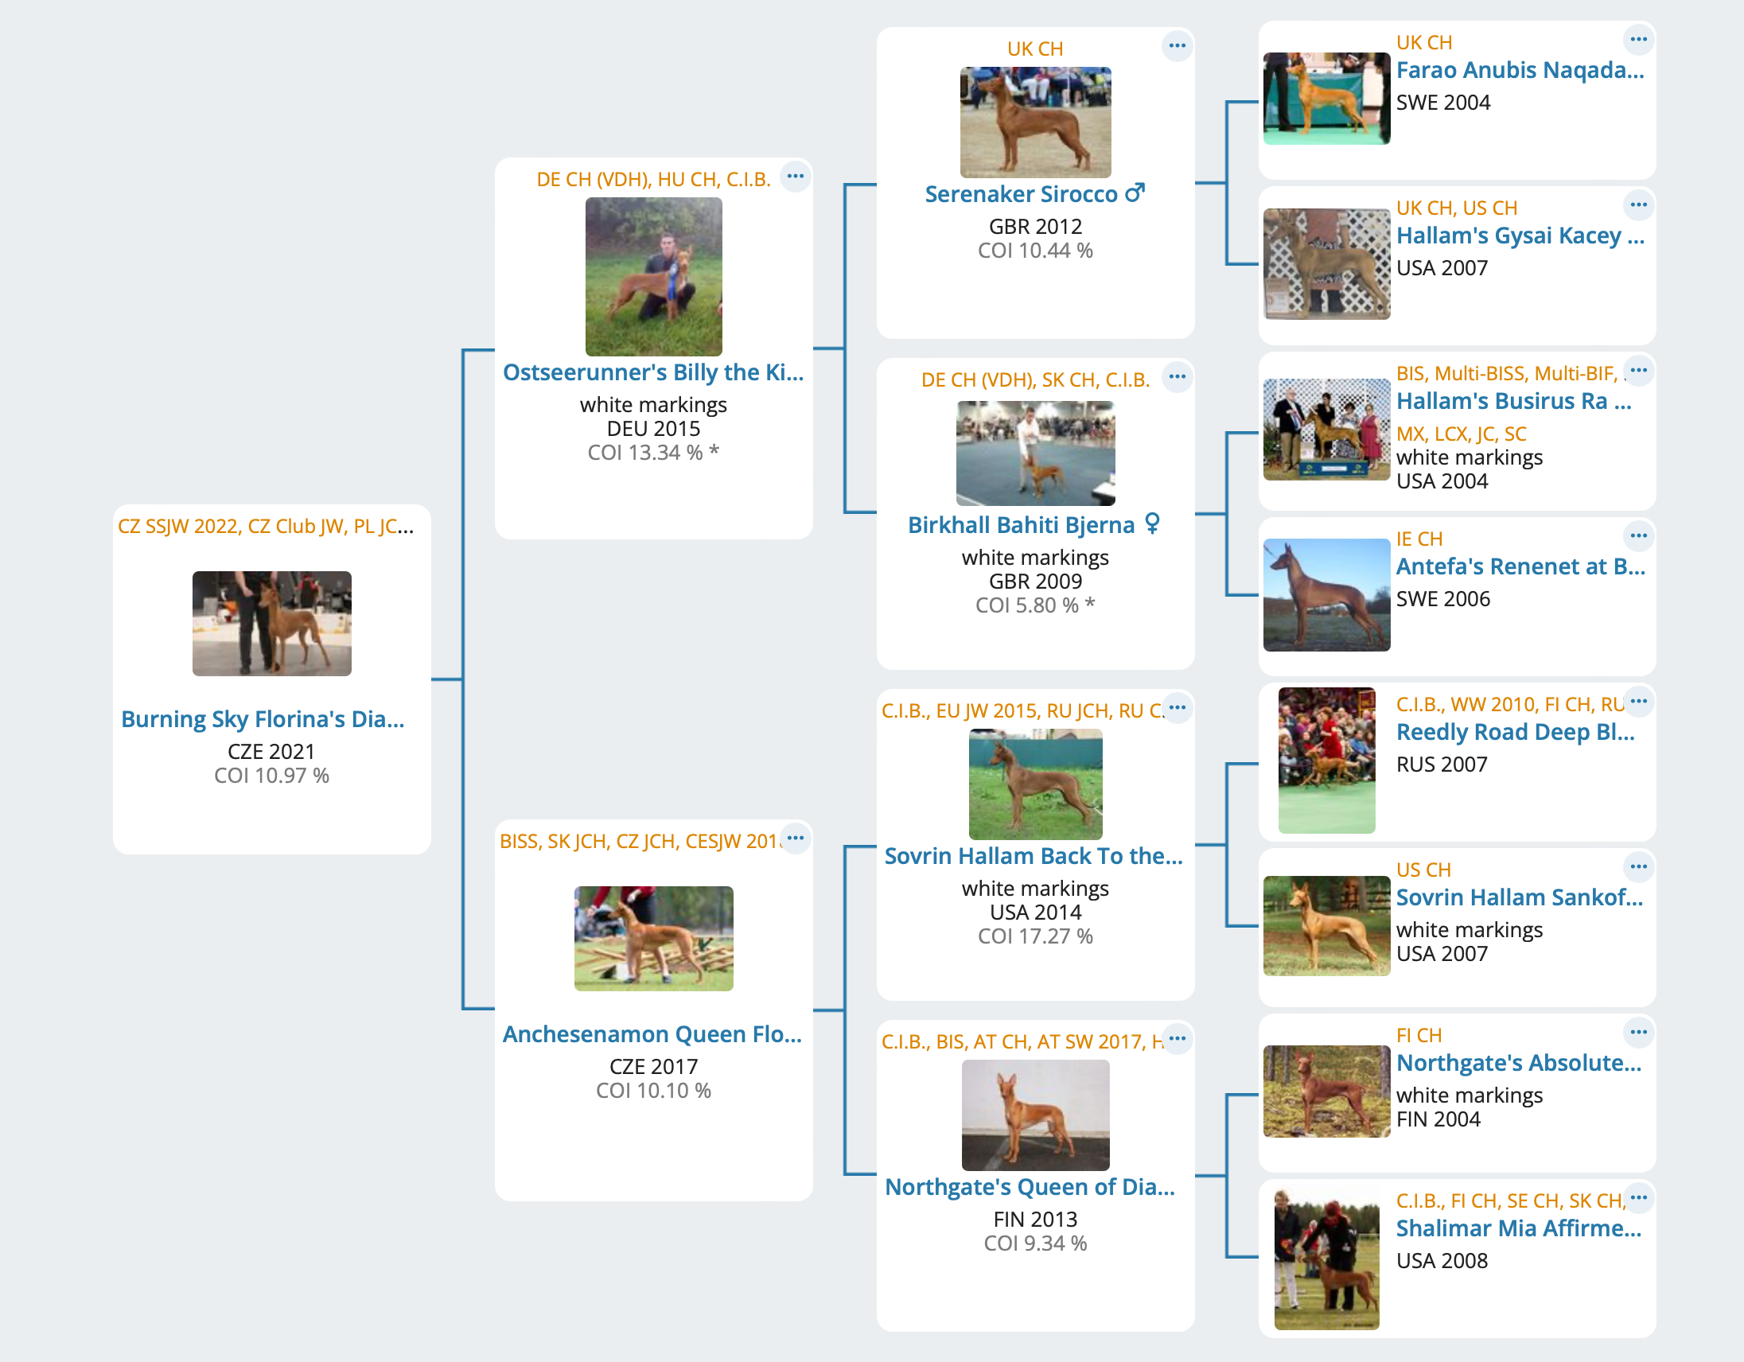Select Anchesenamon Queen Flo photo thumbnail
This screenshot has height=1362, width=1744.
[653, 938]
